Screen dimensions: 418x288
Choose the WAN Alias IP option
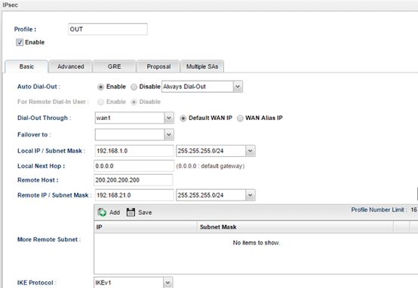pyautogui.click(x=240, y=118)
